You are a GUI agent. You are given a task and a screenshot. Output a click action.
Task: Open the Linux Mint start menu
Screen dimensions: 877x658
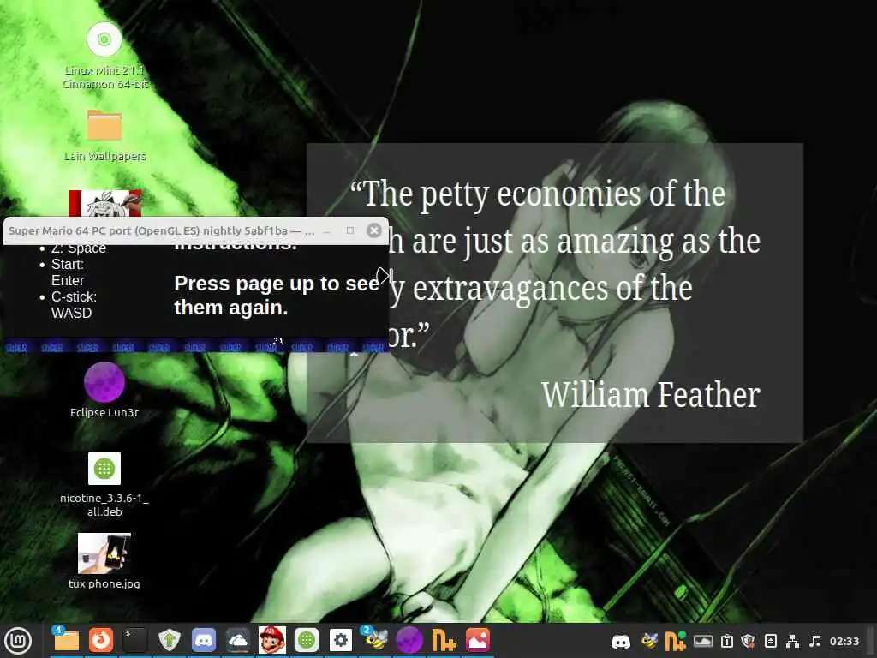coord(18,641)
